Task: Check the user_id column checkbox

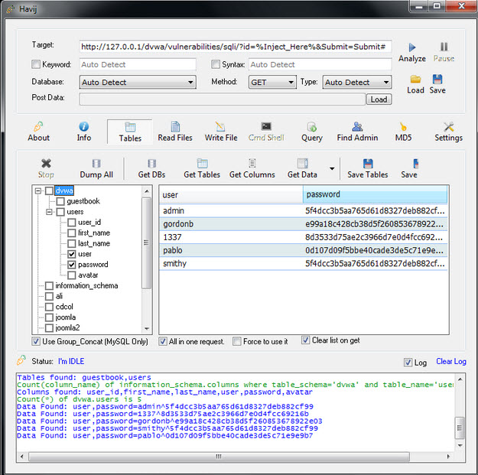Action: pyautogui.click(x=72, y=223)
